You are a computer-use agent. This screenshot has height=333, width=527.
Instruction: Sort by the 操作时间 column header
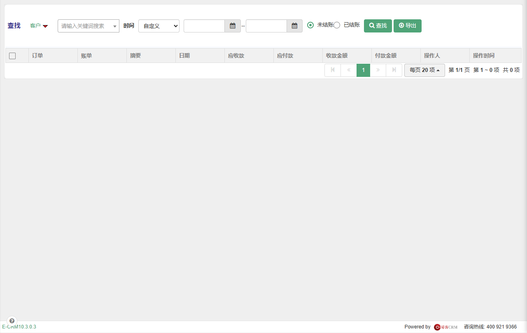[495, 55]
